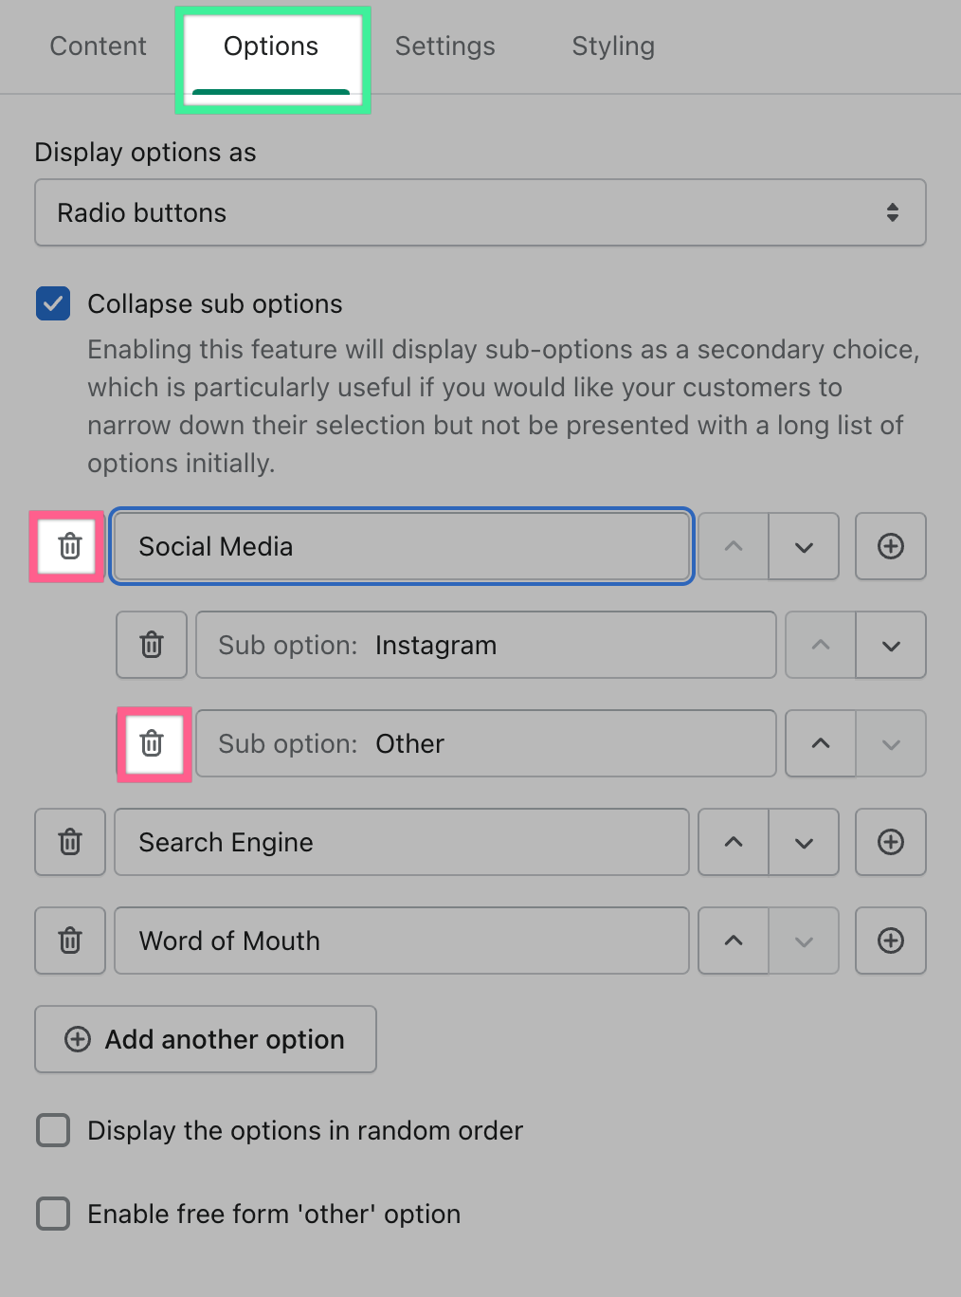This screenshot has height=1297, width=961.
Task: Move Social Media option down
Action: pyautogui.click(x=804, y=546)
